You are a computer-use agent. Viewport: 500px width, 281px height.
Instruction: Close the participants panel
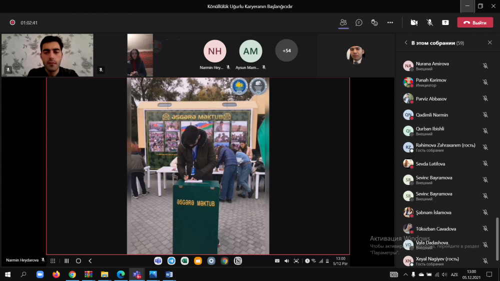pyautogui.click(x=490, y=42)
